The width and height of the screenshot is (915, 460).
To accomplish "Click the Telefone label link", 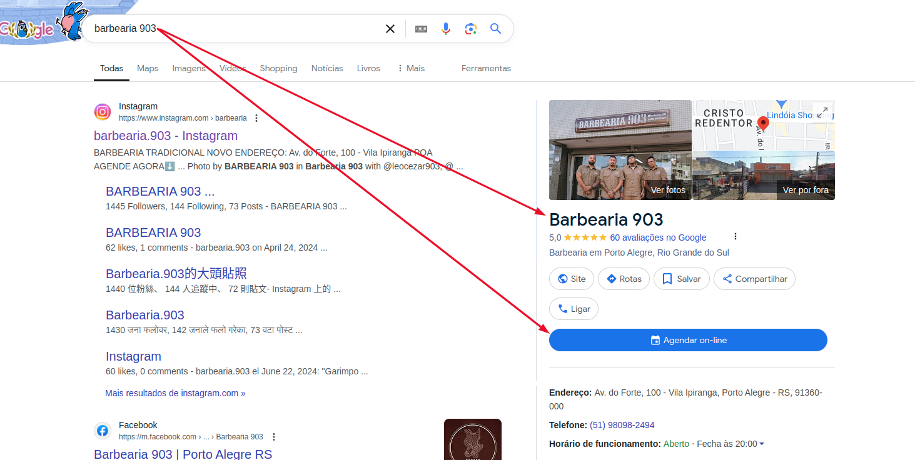I will [568, 425].
